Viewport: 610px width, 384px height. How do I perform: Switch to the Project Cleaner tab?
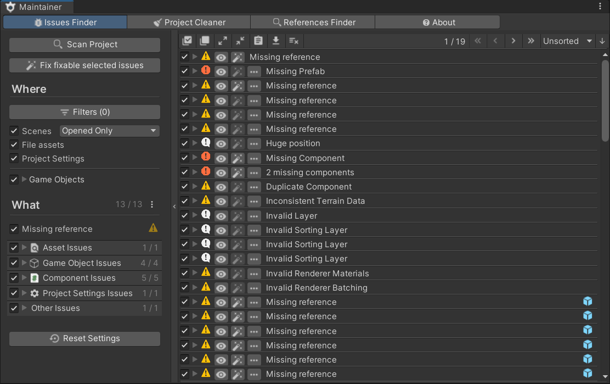pos(189,22)
